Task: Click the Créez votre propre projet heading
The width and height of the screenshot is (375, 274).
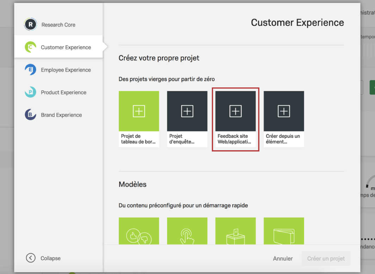Action: (159, 58)
